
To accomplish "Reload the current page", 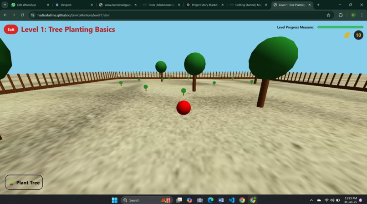I will [22, 15].
